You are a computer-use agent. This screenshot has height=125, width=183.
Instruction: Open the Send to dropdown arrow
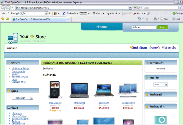(144, 13)
